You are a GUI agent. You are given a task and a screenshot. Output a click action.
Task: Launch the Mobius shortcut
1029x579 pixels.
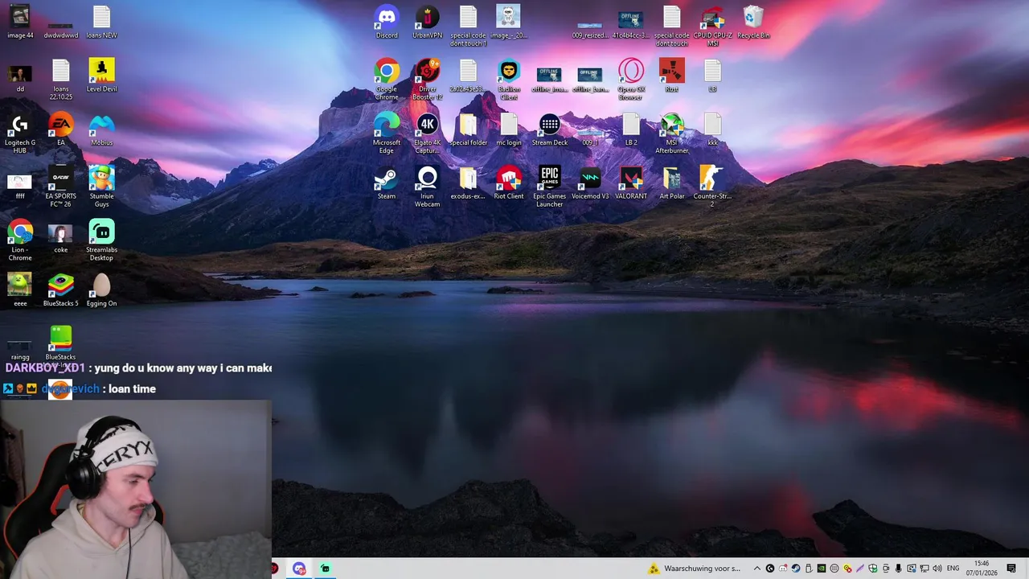pos(101,129)
